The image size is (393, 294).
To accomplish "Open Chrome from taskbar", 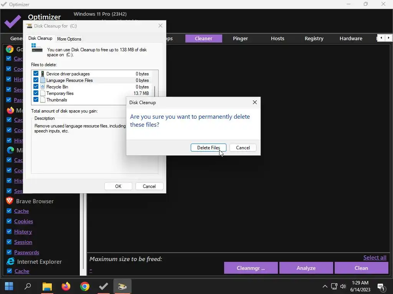I will [x=85, y=286].
